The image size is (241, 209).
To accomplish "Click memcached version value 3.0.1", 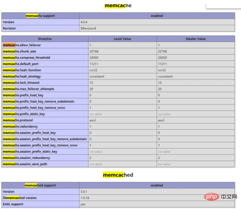I will tap(84, 192).
